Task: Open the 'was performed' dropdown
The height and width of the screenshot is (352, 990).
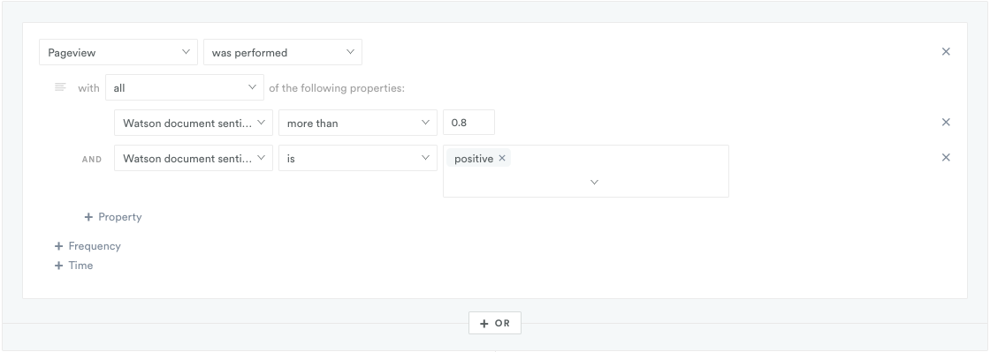Action: coord(283,52)
